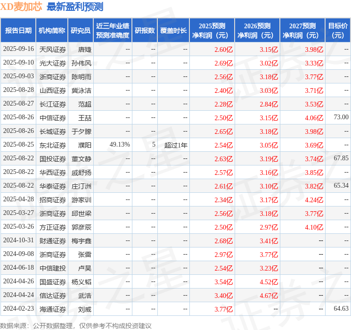
Task: Click the date 2025-09-16
Action: pos(18,49)
